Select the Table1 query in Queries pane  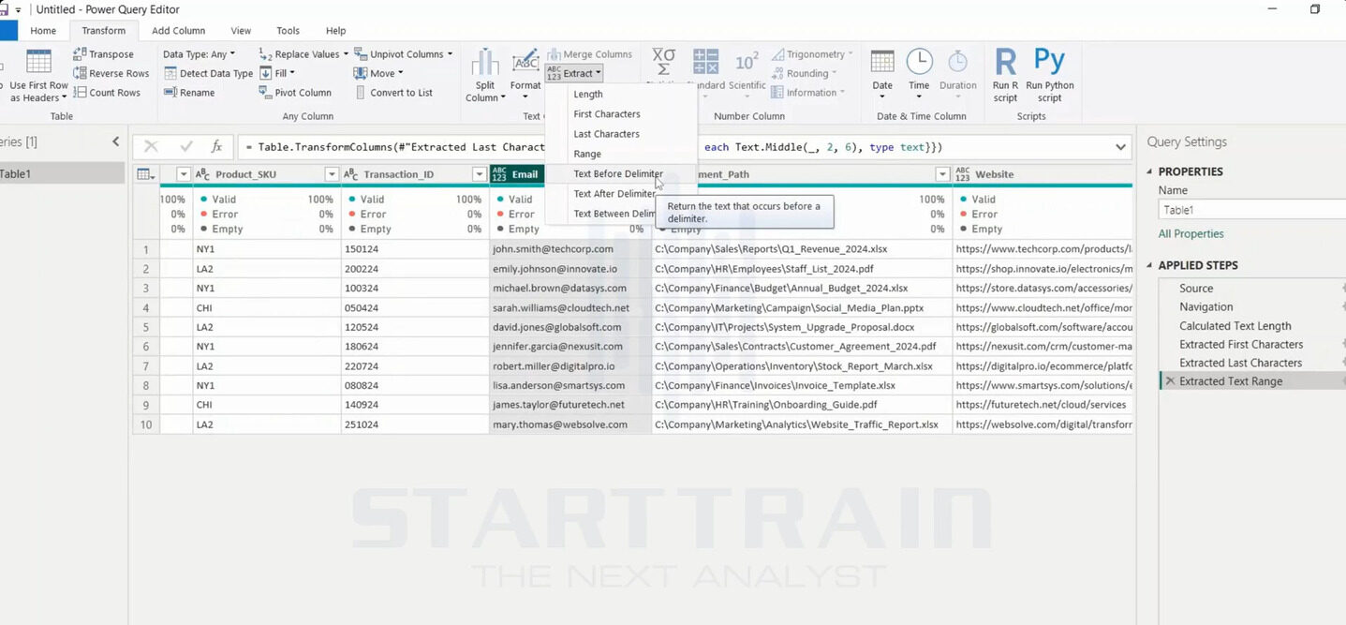coord(62,174)
